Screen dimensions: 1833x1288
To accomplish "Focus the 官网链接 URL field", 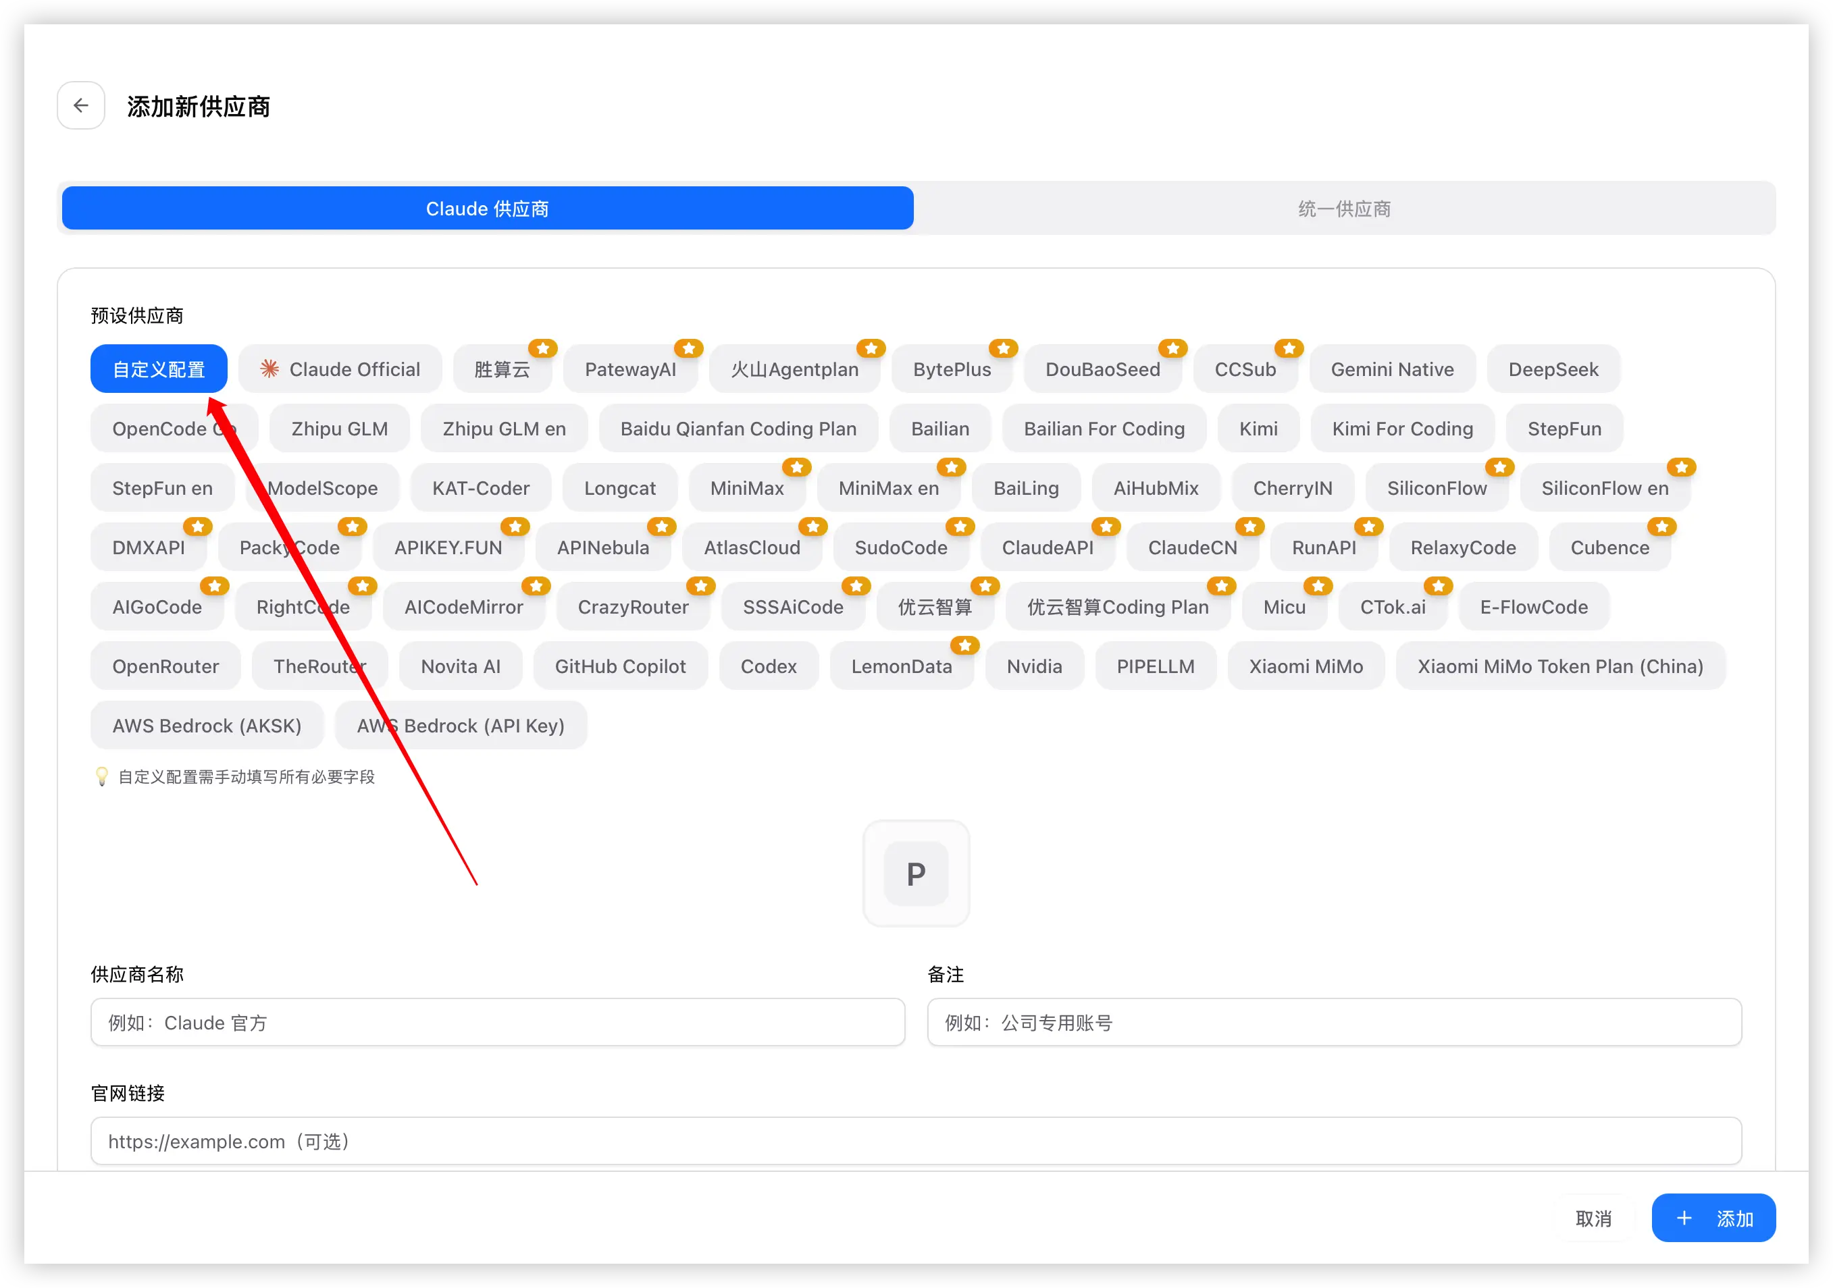I will [916, 1141].
